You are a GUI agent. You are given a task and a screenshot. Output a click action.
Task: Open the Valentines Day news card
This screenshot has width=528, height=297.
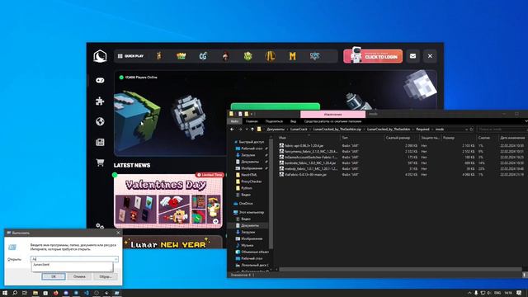coord(168,201)
